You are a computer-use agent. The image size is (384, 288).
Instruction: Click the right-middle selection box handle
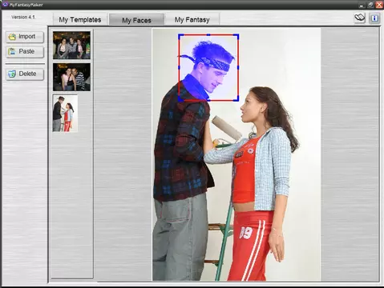point(238,67)
